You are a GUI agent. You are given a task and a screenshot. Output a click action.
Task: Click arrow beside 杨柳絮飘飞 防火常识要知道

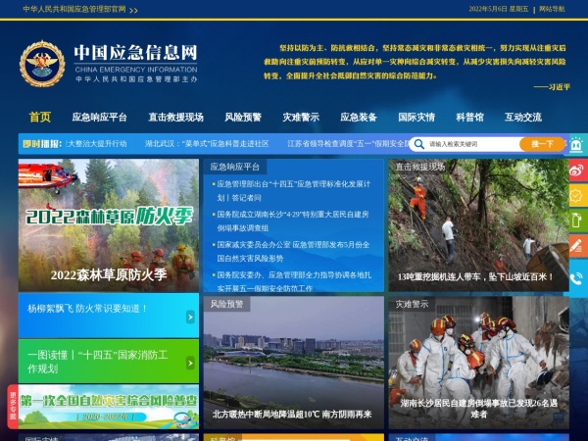[190, 317]
